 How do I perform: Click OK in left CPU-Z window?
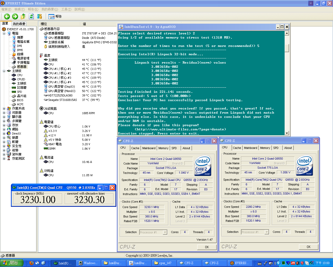[x=207, y=247]
